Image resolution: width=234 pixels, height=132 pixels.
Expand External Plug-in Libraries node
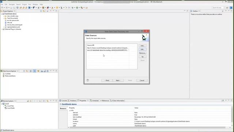point(2,29)
